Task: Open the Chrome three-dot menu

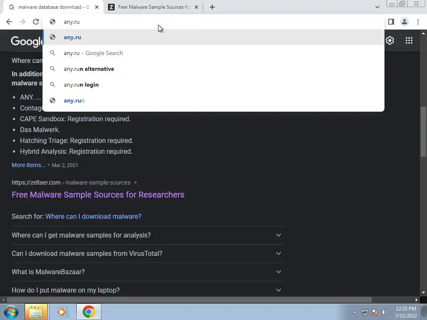Action: pos(418,22)
